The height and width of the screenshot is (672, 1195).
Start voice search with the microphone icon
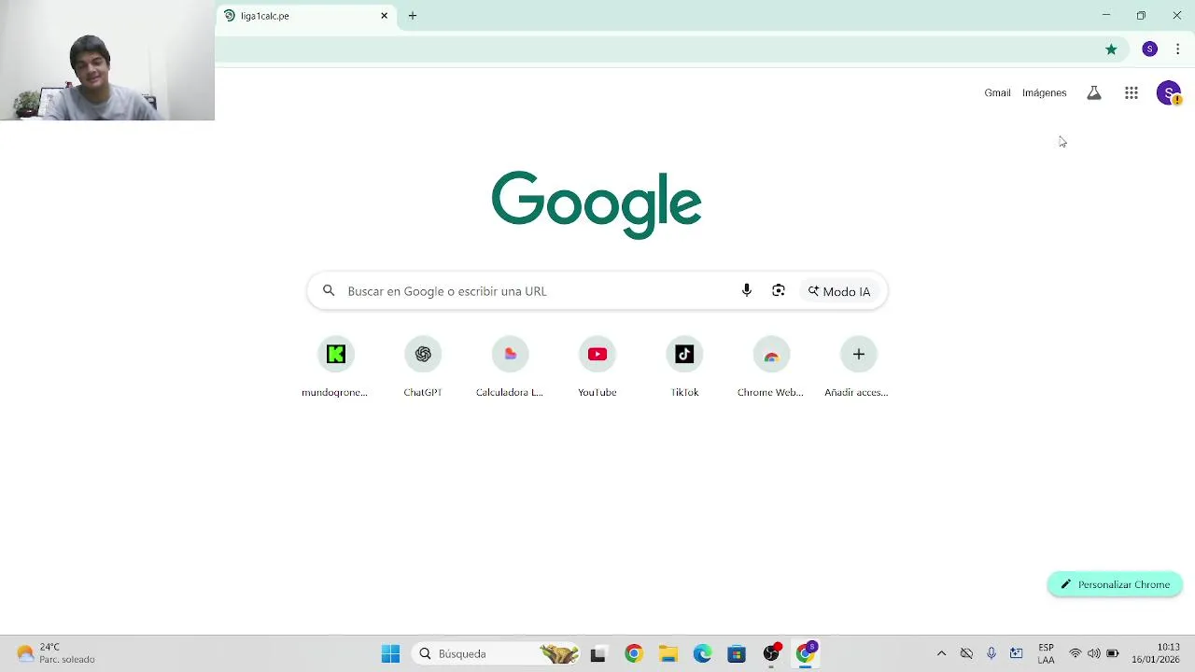pos(746,291)
